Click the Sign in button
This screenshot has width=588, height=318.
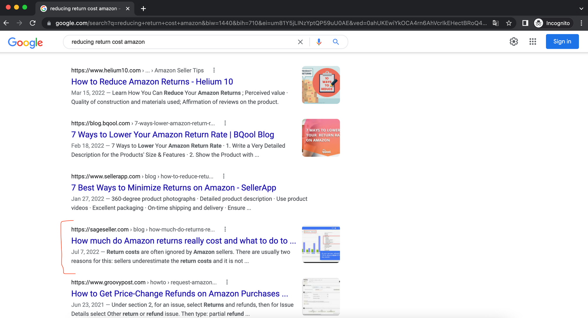[562, 42]
